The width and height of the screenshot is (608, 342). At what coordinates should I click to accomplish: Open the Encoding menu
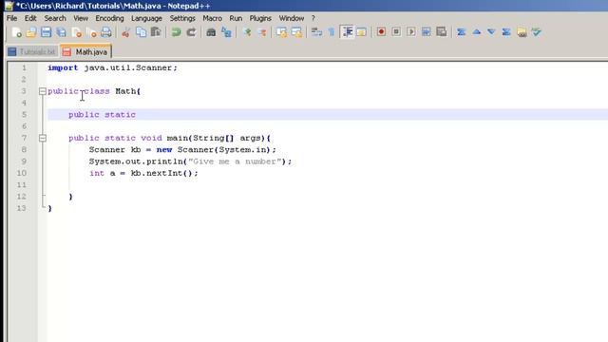tap(110, 18)
